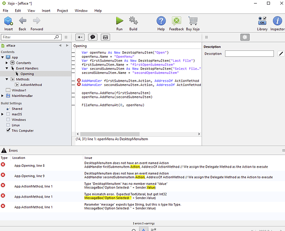This screenshot has height=231, width=285.
Task: Click the magnifier icon in Filter field
Action: tap(56, 37)
